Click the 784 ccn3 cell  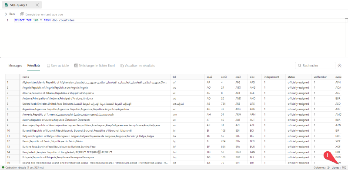[226, 104]
